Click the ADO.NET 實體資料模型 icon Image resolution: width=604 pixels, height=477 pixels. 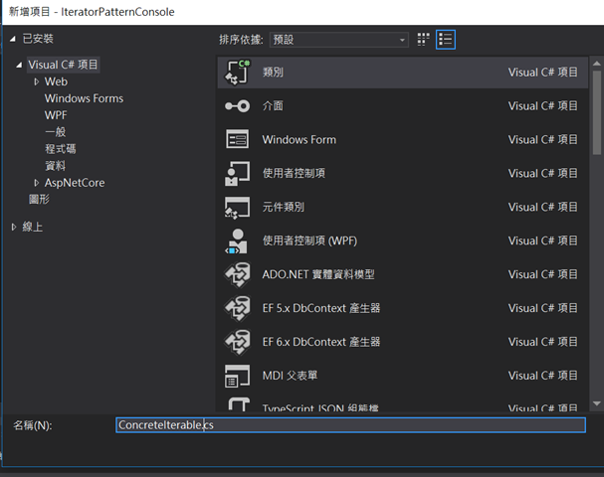pos(237,274)
